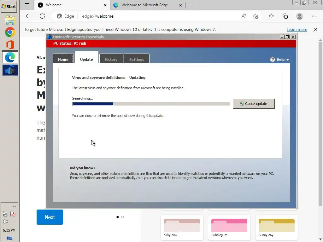Click the Cancel update button
323x242 pixels.
(254, 103)
